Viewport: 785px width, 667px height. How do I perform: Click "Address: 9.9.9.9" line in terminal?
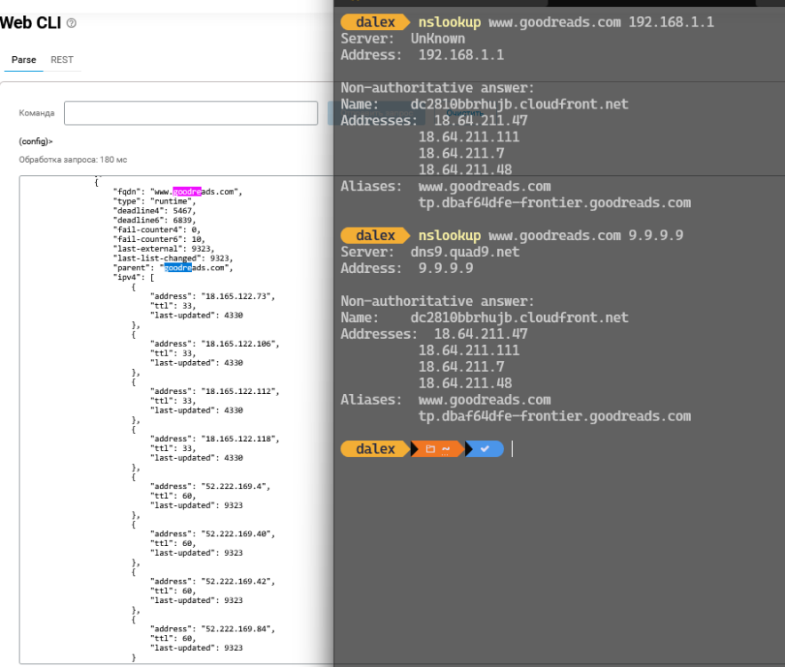pyautogui.click(x=407, y=269)
